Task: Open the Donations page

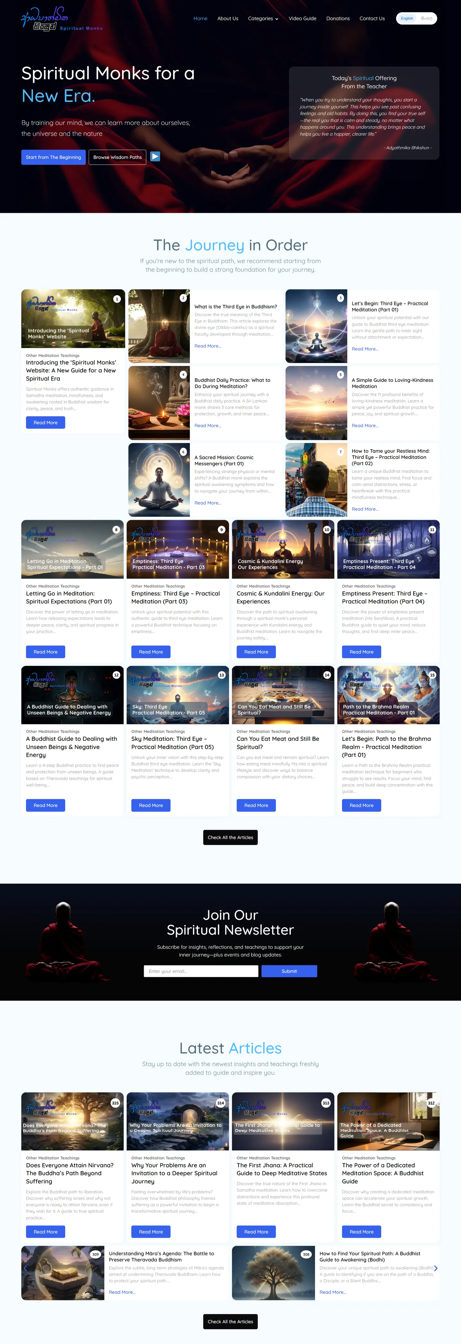Action: pyautogui.click(x=338, y=19)
